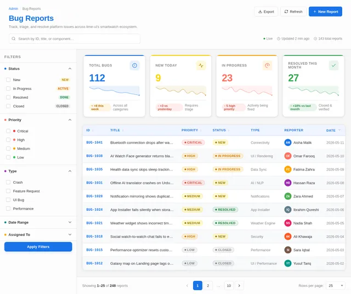Go to page 1
Viewport: 351px width, 294px height.
point(197,285)
